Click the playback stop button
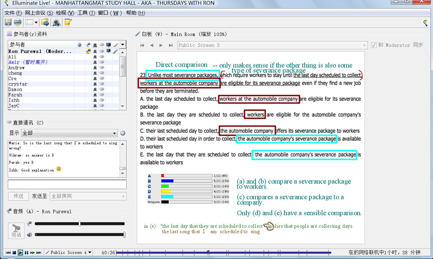Viewport: 433px width, 259px height. click(x=14, y=253)
